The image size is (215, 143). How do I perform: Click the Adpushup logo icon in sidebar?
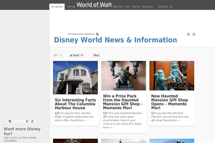tap(10, 121)
